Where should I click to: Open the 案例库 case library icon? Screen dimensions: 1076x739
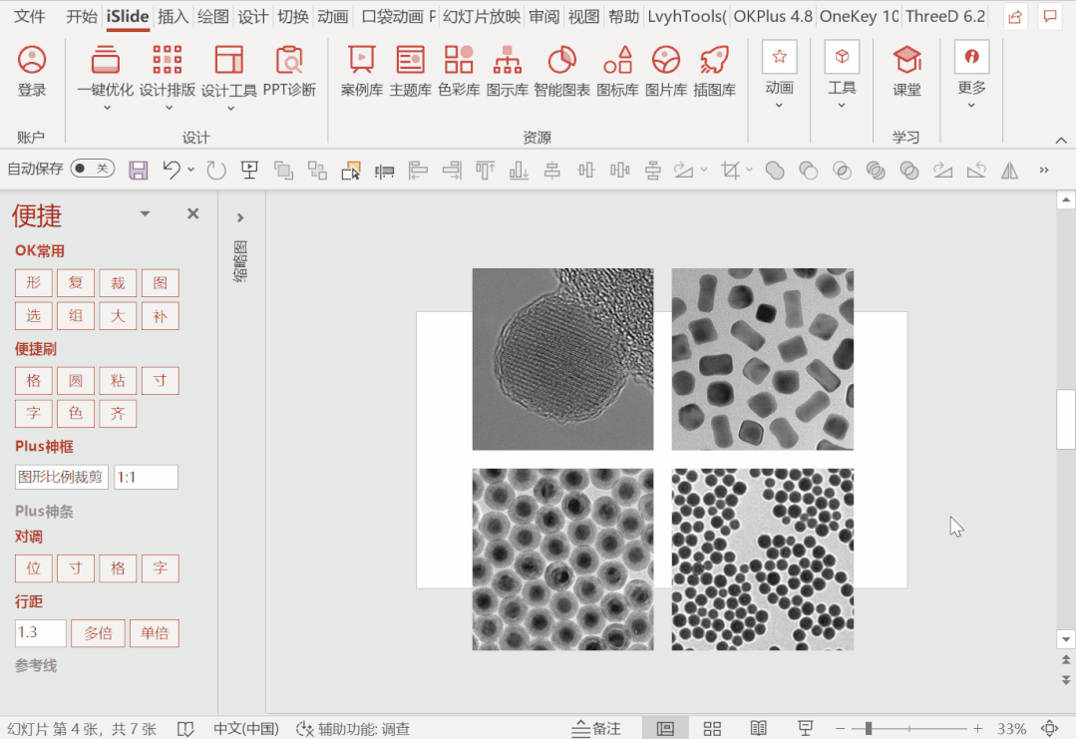click(361, 61)
